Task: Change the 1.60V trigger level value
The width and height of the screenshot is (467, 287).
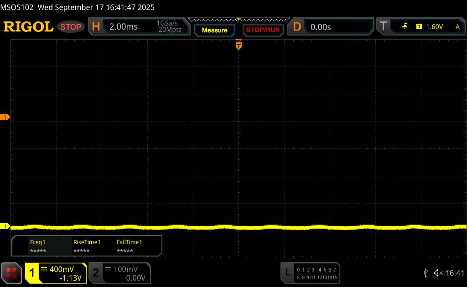Action: [434, 27]
